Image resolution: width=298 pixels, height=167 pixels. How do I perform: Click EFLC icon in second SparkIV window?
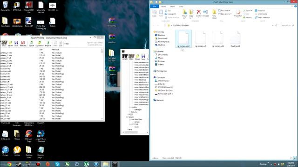tap(131, 57)
